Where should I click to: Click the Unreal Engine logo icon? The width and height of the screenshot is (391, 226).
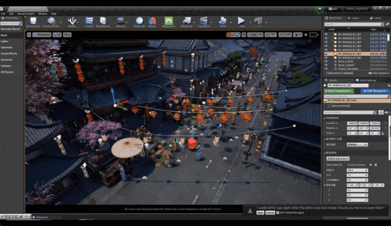[x=2, y=9]
